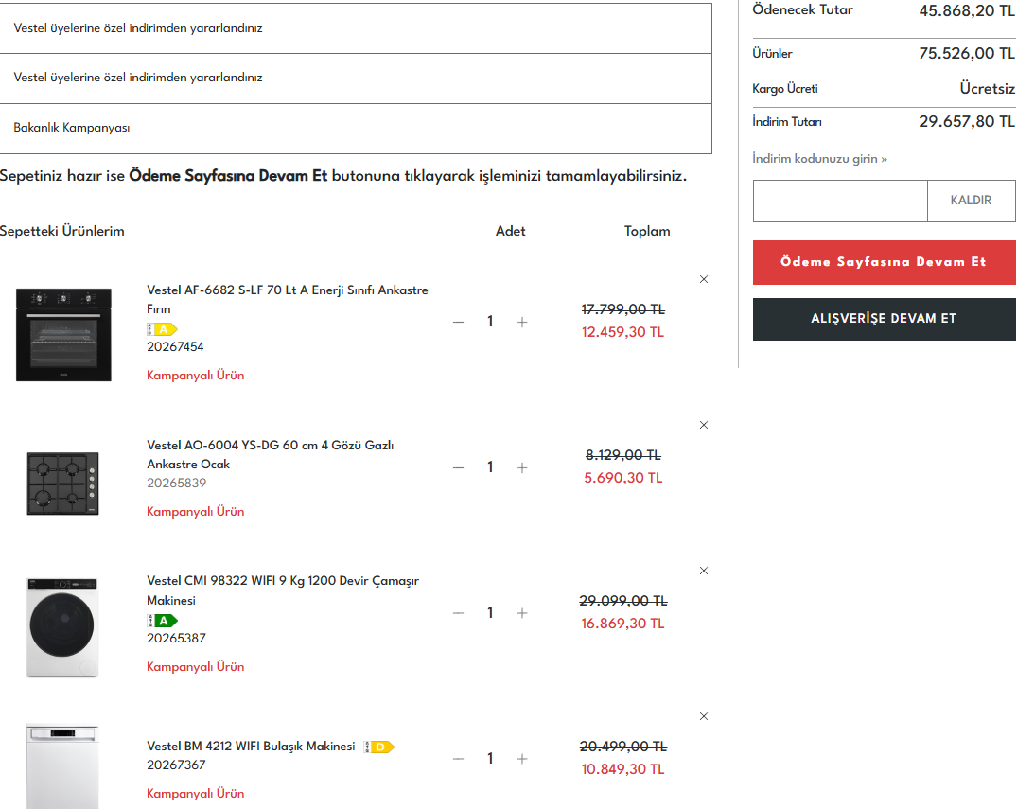Click the ALIŞVERİŞE DEVAM ET button
The height and width of the screenshot is (809, 1017).
coord(884,319)
